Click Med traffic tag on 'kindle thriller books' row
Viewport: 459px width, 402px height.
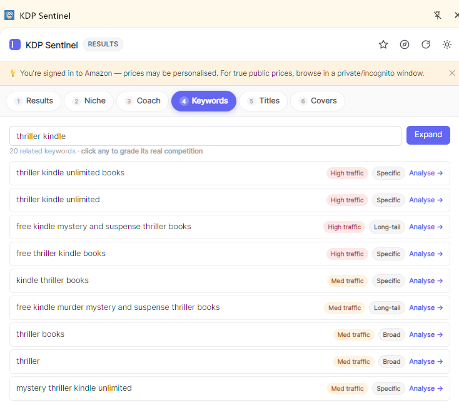click(x=348, y=281)
